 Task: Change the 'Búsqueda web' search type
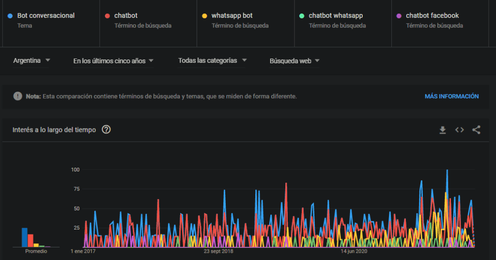point(294,61)
